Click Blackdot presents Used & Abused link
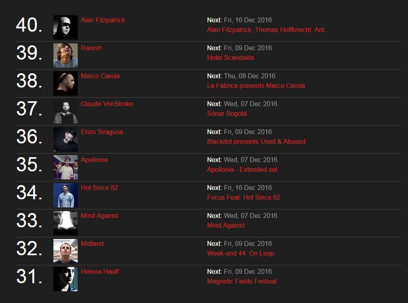 coord(256,141)
